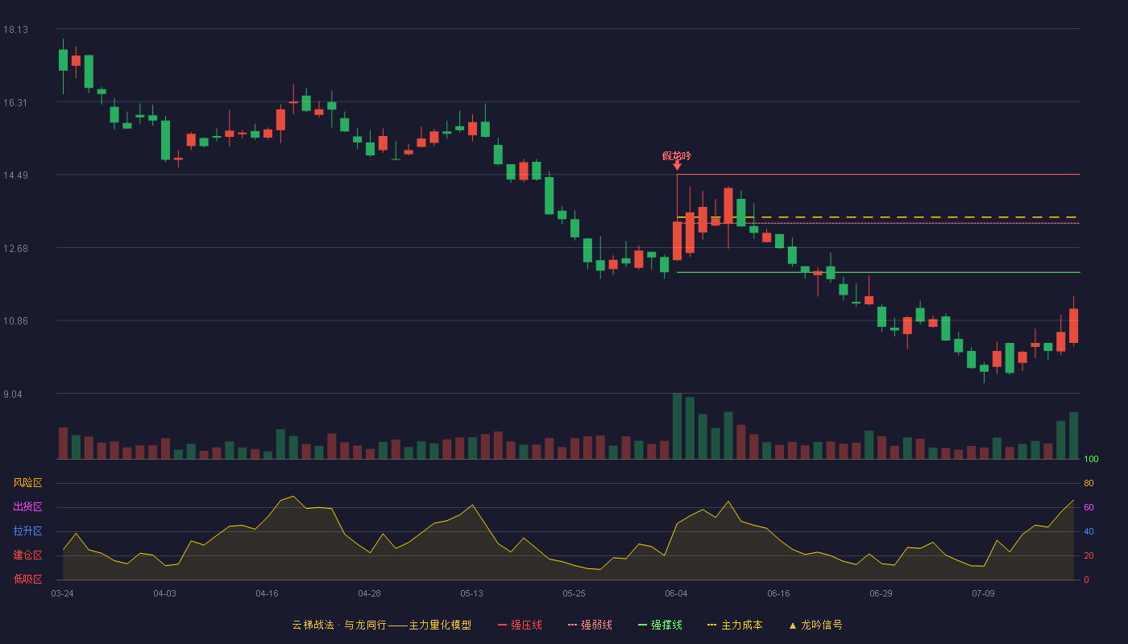1128x644 pixels.
Task: Click the red 强压线 horizontal line on chart
Action: pyautogui.click(x=878, y=174)
